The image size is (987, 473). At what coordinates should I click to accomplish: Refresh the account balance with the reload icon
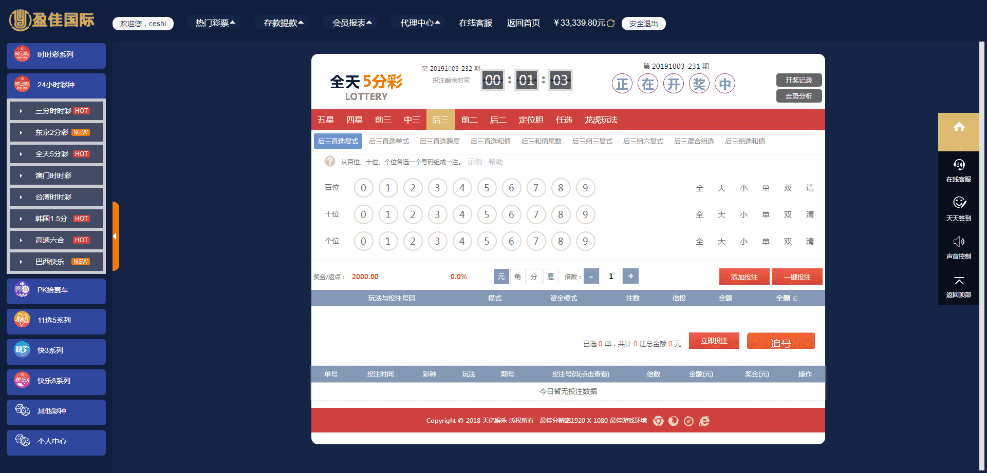pos(610,24)
